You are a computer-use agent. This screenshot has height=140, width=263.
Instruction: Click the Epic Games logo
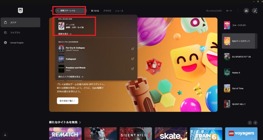point(20,10)
